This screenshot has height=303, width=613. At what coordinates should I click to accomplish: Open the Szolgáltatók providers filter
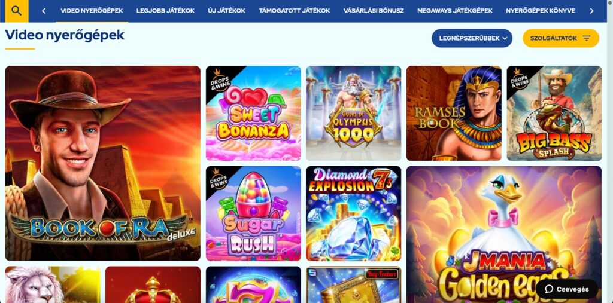click(x=560, y=38)
